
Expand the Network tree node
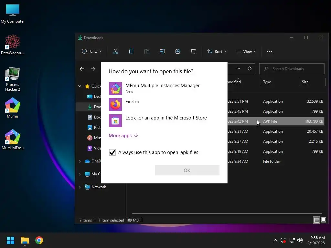(80, 187)
